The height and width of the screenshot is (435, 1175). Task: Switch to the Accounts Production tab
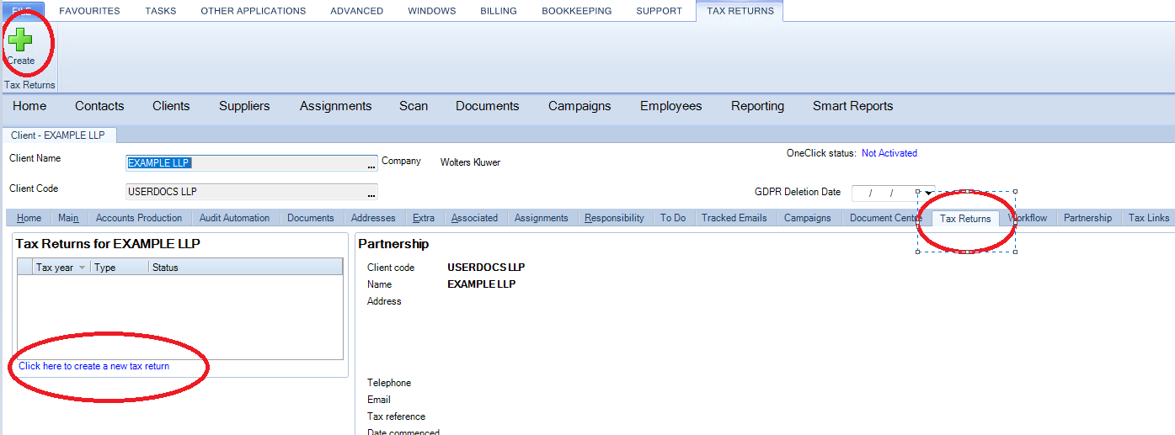coord(139,218)
